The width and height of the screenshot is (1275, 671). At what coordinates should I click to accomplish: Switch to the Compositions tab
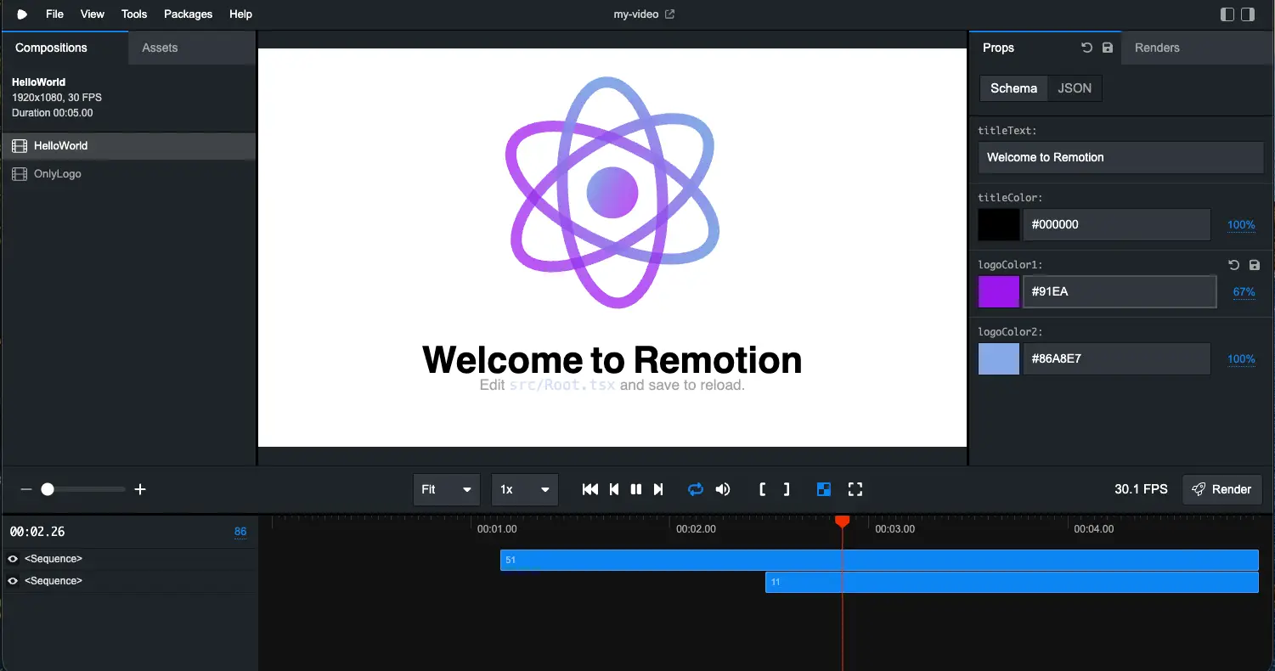(x=65, y=48)
